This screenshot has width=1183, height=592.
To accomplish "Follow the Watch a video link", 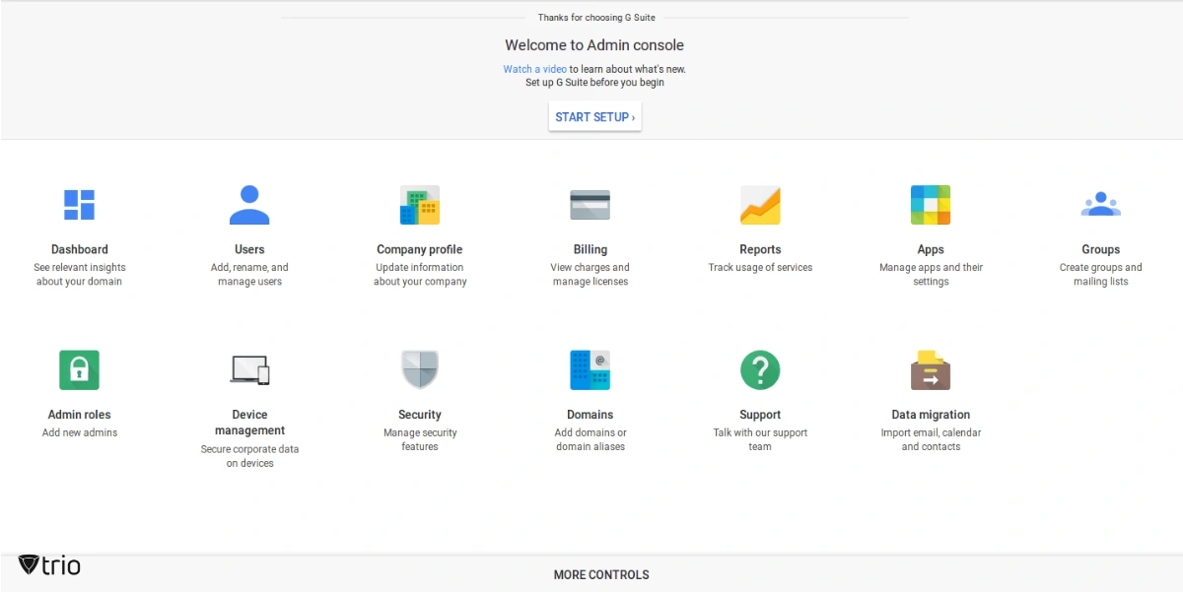I will tap(535, 69).
